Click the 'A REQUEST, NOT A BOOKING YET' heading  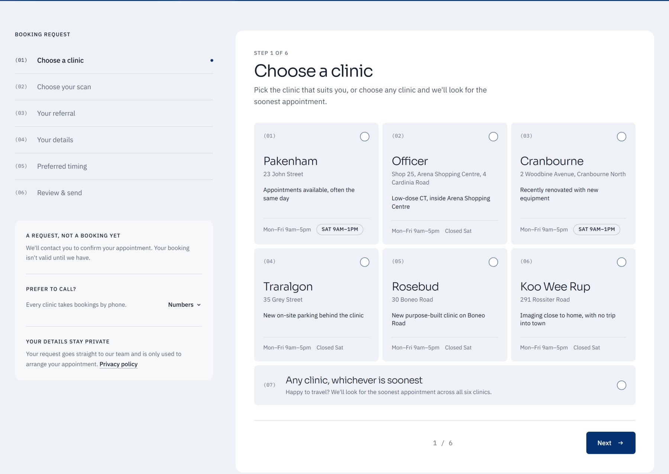73,236
